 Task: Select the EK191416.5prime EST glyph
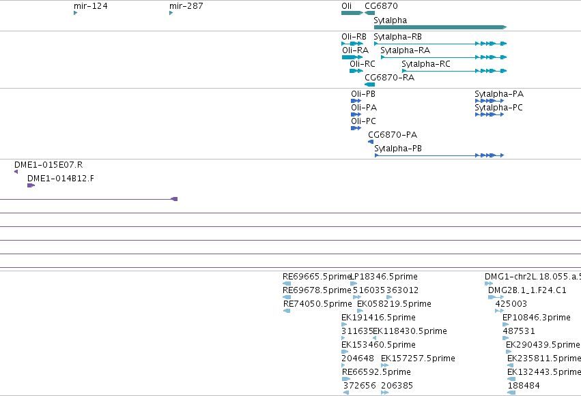[x=344, y=324]
